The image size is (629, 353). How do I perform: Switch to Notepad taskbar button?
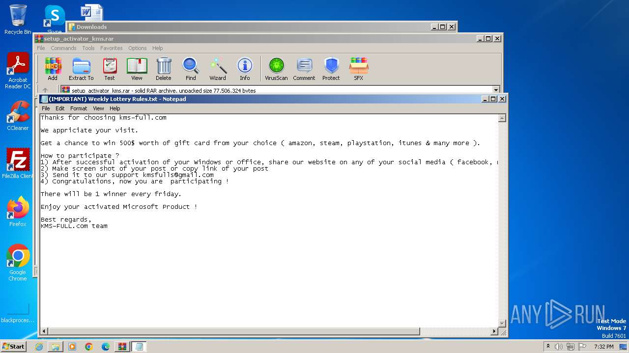click(139, 347)
